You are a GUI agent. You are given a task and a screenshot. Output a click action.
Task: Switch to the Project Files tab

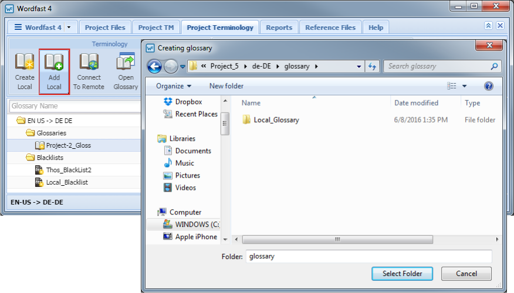(x=105, y=28)
